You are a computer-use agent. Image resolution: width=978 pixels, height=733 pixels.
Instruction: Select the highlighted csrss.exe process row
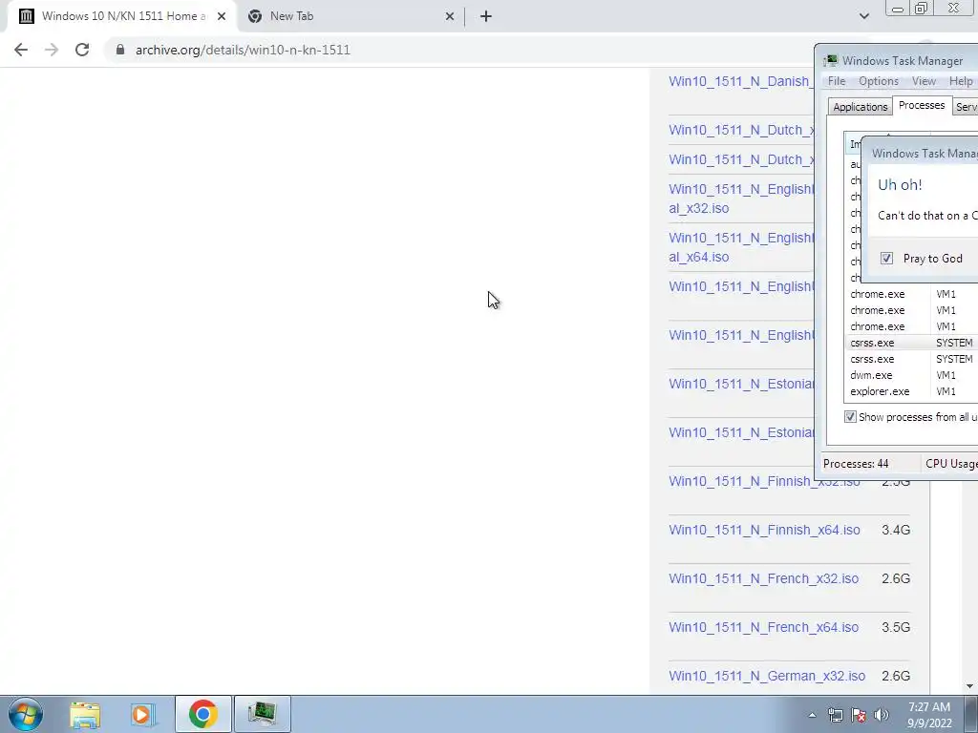tap(911, 343)
